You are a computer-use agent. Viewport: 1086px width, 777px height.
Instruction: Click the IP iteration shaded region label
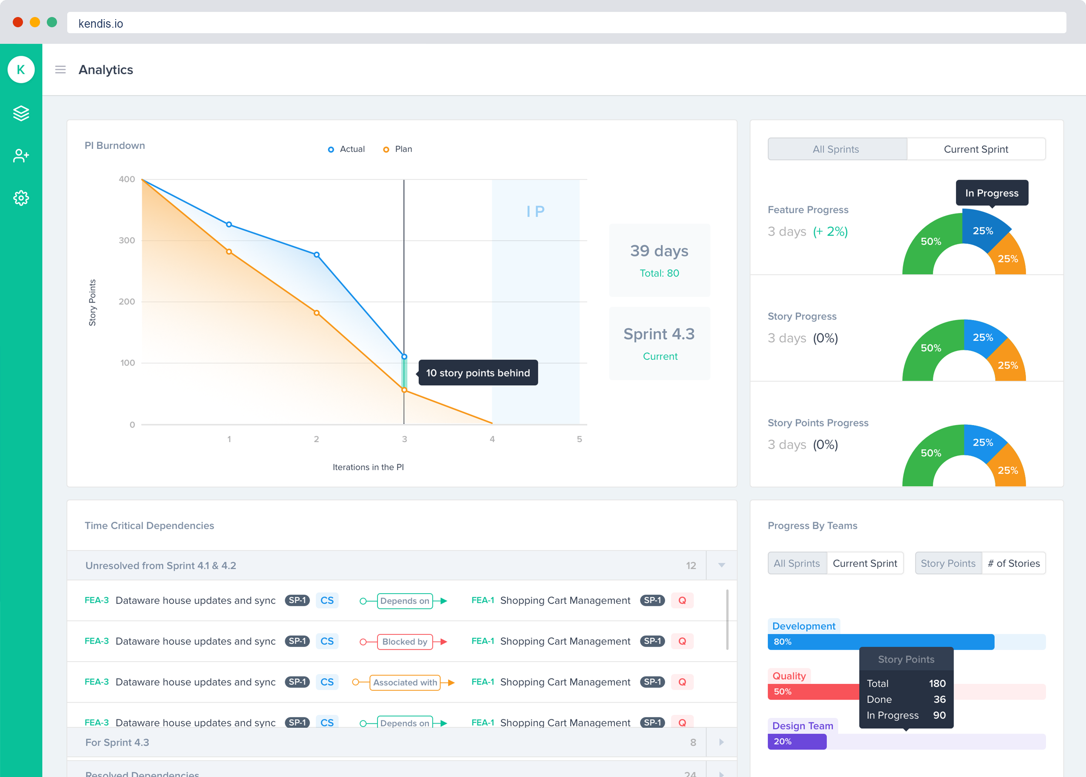(535, 211)
